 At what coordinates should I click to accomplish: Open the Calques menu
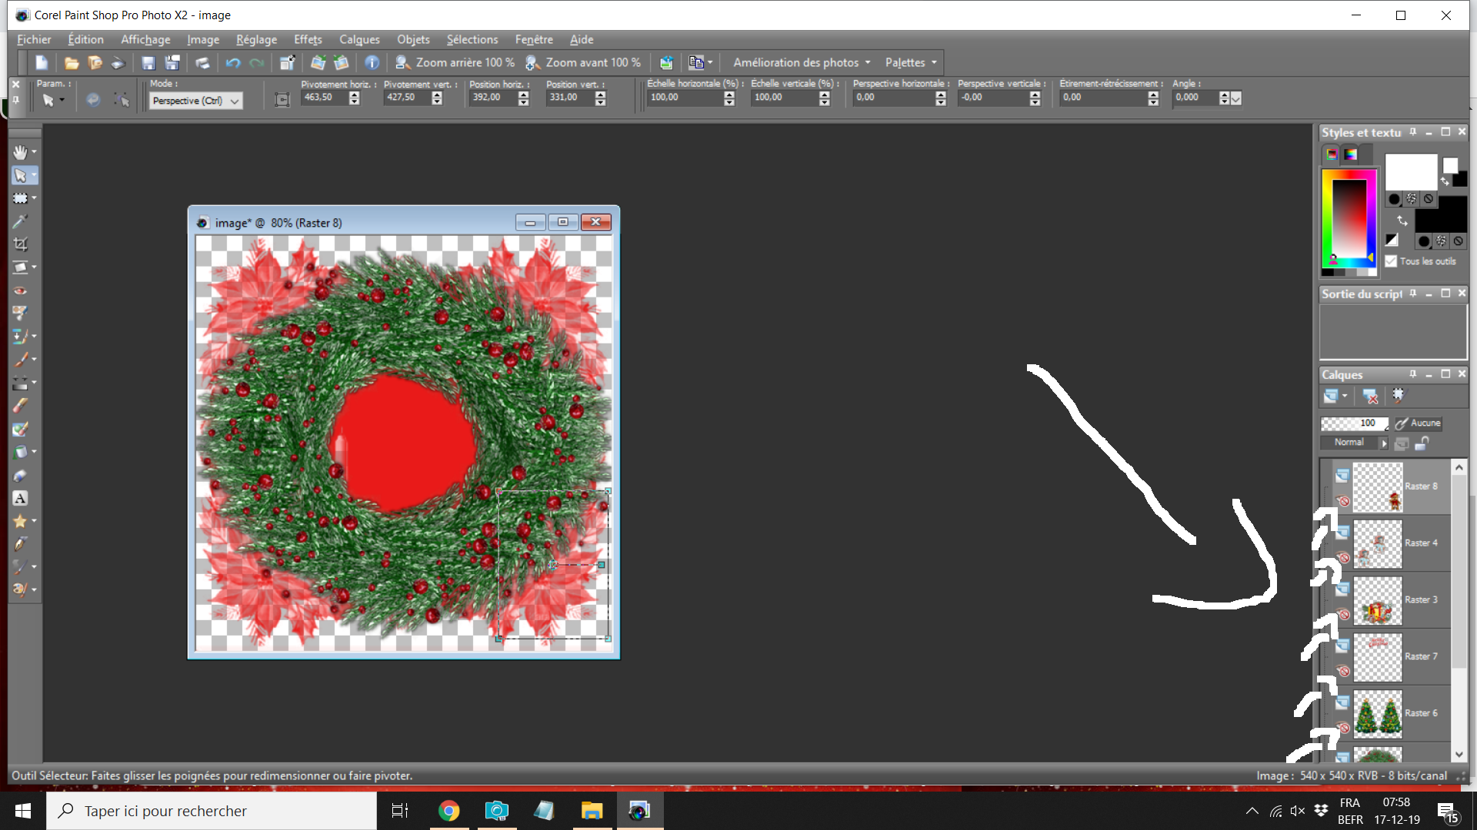coord(359,39)
